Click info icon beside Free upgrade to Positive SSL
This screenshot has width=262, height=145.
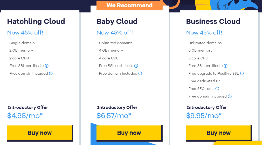(242, 73)
